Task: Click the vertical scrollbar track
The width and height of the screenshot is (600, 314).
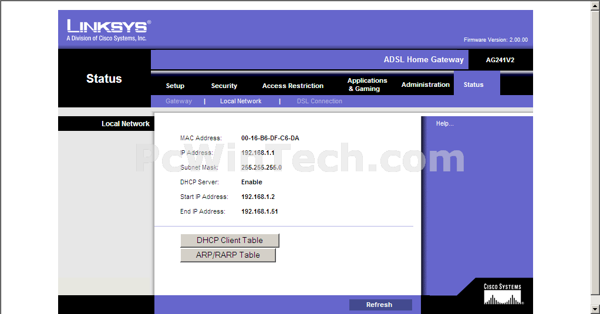Action: [595, 299]
